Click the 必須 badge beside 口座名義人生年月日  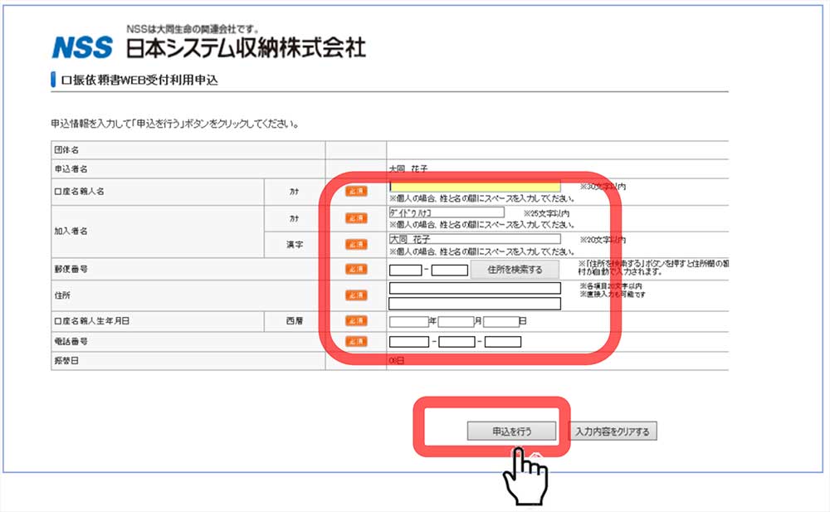point(356,321)
